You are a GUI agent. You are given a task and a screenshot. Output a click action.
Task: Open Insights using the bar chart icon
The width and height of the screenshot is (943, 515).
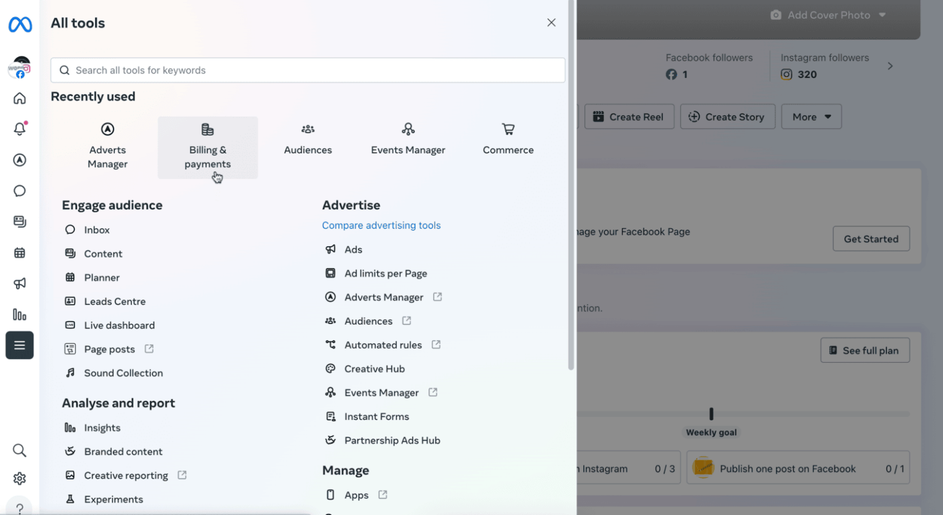19,314
